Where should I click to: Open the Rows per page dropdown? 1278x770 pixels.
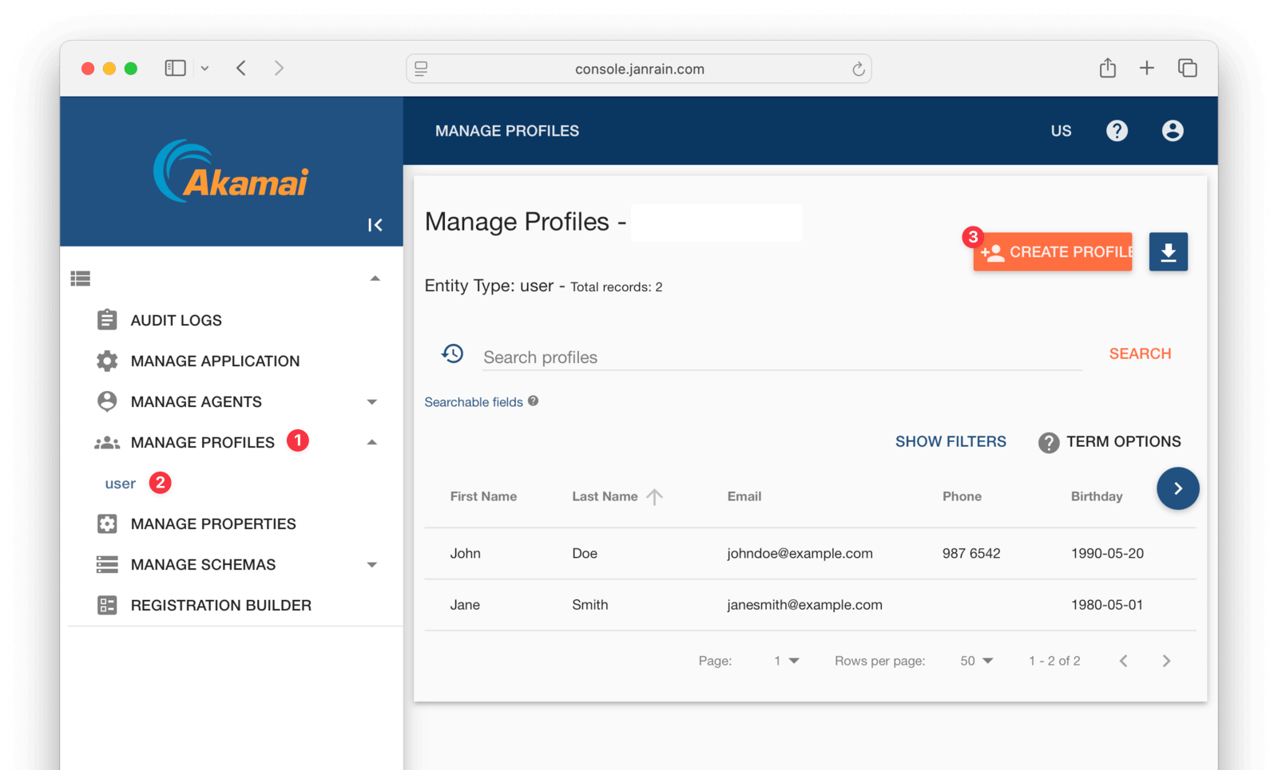976,661
